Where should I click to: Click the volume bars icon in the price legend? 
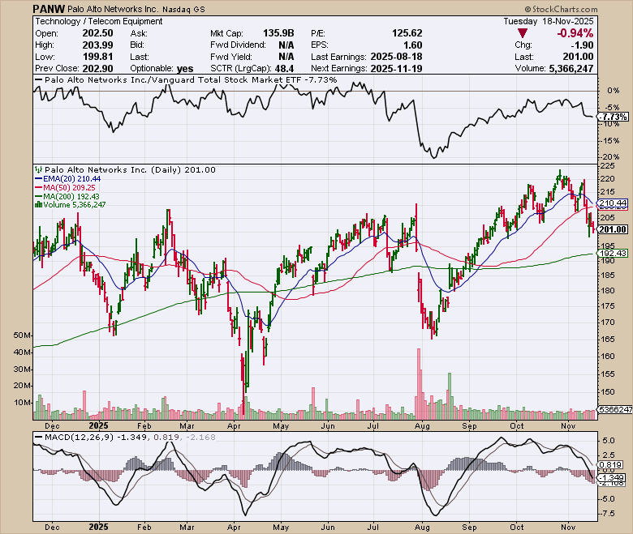[x=38, y=205]
